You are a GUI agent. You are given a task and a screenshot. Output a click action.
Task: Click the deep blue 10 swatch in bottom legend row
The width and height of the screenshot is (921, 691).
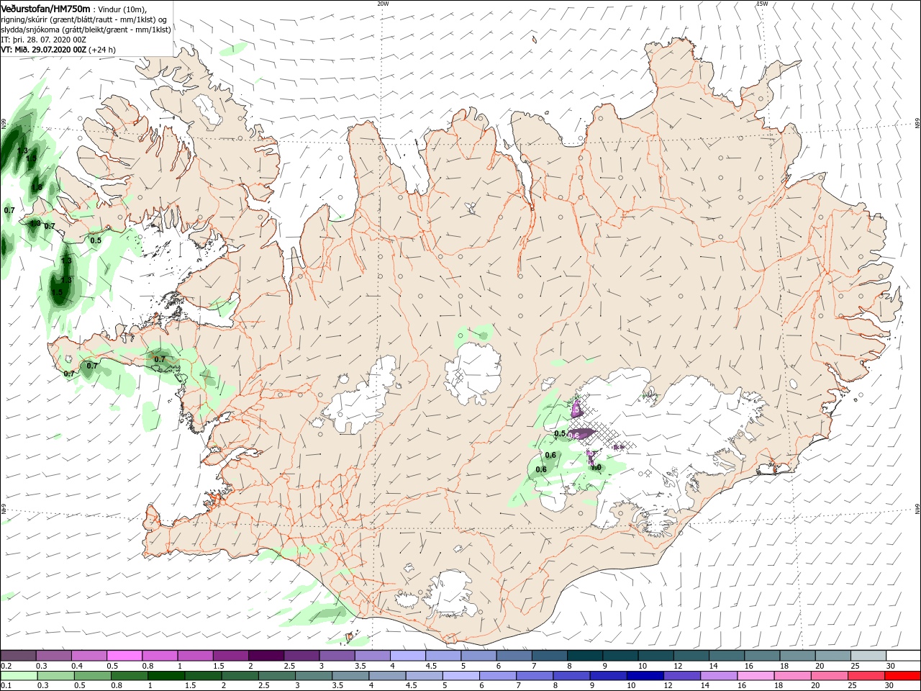click(644, 676)
